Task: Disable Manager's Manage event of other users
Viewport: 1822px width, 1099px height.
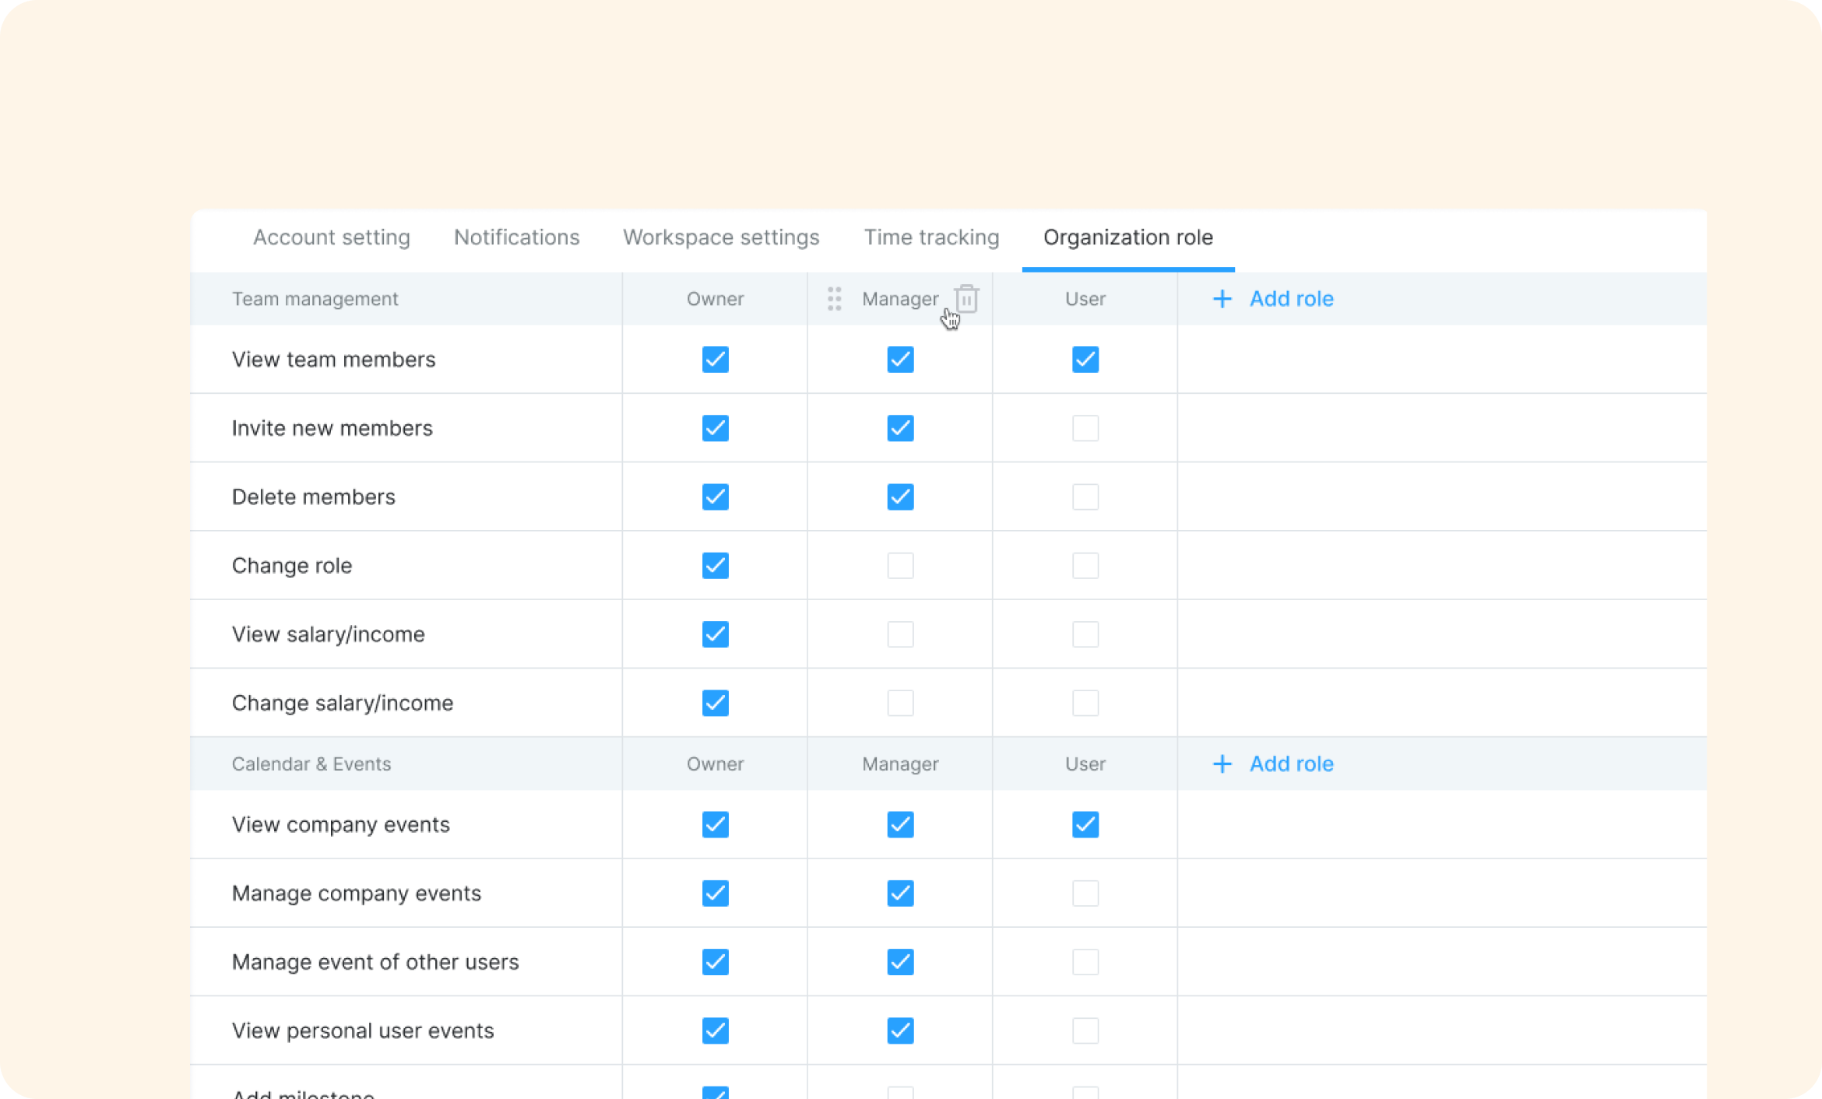Action: pyautogui.click(x=900, y=962)
